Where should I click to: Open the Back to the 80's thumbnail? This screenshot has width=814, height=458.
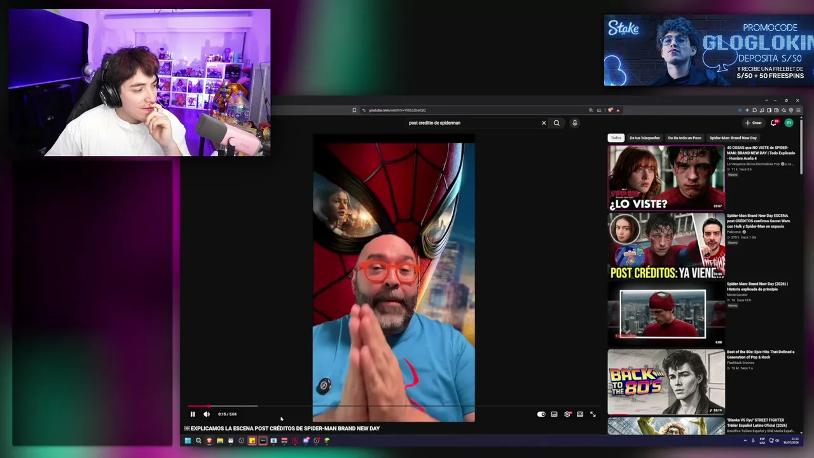tap(666, 382)
